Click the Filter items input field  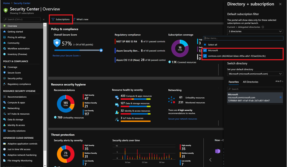pos(243,38)
